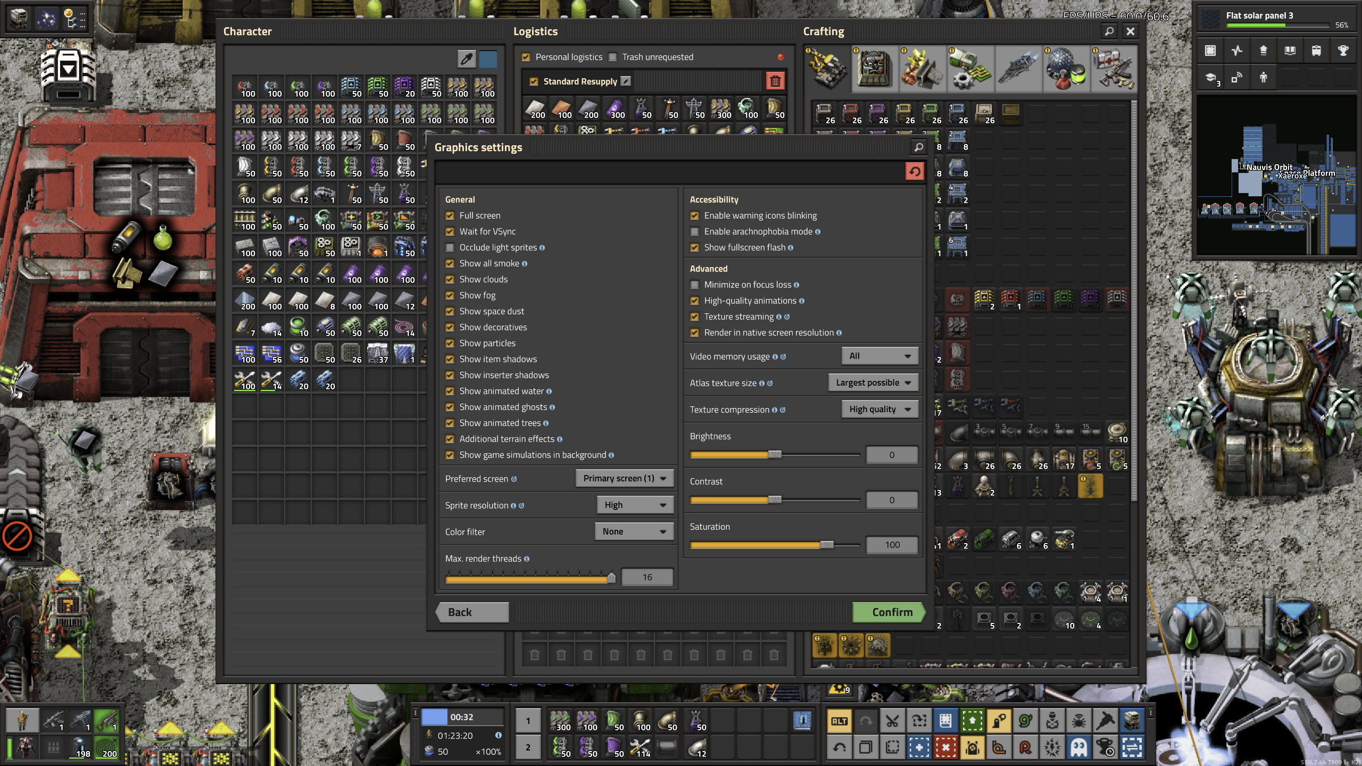Click the eyedropper icon in Character panel
Image resolution: width=1362 pixels, height=766 pixels.
pos(467,59)
